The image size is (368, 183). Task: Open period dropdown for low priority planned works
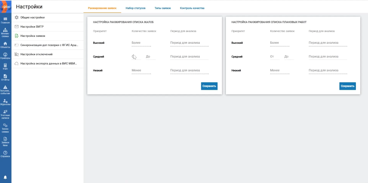[328, 70]
